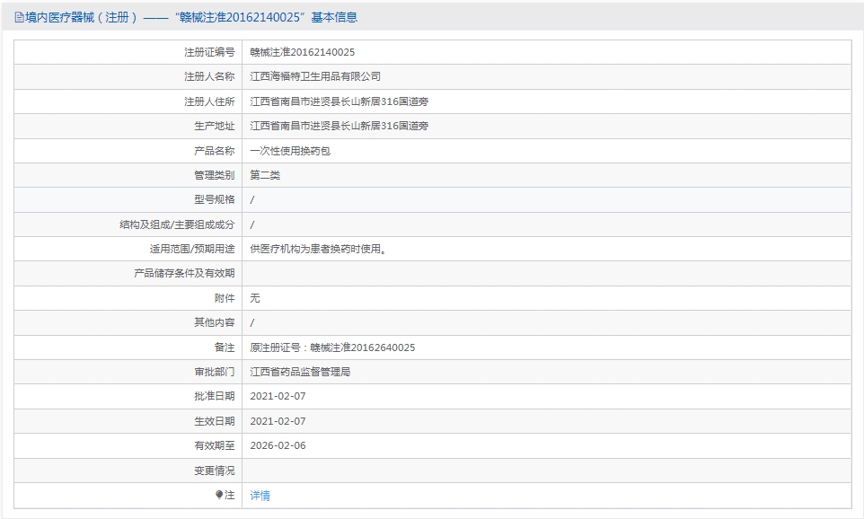This screenshot has height=519, width=864.
Task: Select product name 一次性使用换药包
Action: point(290,151)
